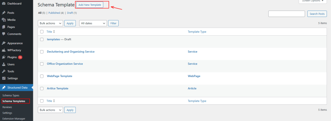Focus the search posts text field
Image resolution: width=331 pixels, height=121 pixels.
click(x=286, y=14)
